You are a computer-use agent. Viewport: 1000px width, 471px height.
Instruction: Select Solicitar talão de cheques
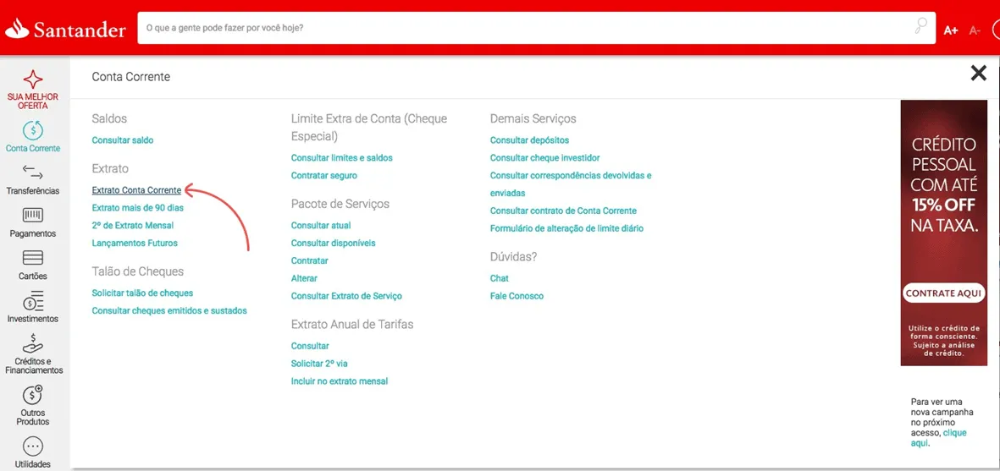142,293
